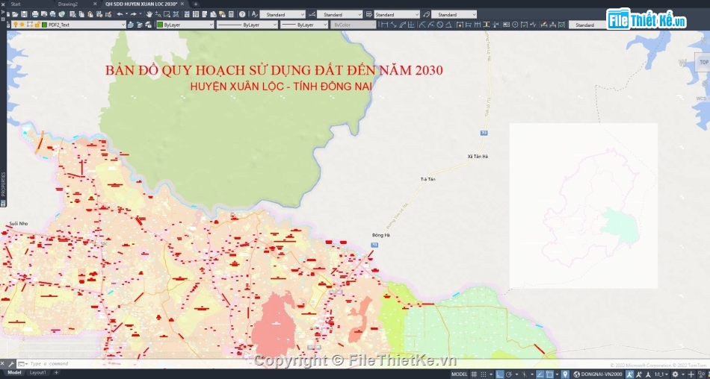
Task: Open the Dimension Style Standard dropdown
Action: tap(359, 14)
